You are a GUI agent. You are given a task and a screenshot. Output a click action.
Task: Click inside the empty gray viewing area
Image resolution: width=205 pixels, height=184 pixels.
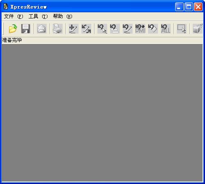102,113
